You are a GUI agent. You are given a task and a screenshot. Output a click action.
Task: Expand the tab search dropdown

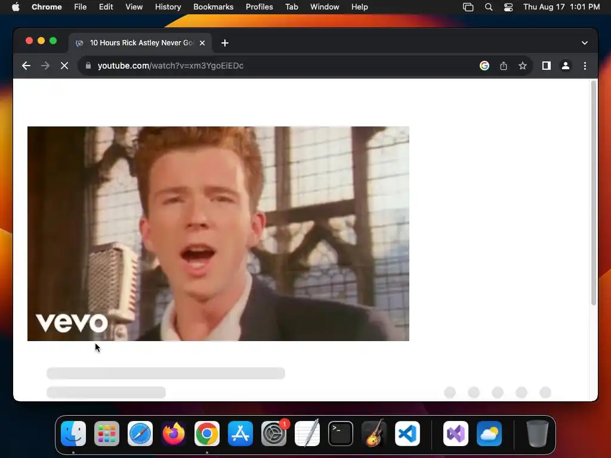[585, 43]
